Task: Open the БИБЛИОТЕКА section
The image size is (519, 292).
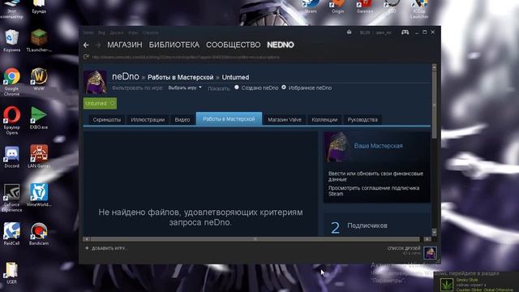Action: [x=174, y=45]
